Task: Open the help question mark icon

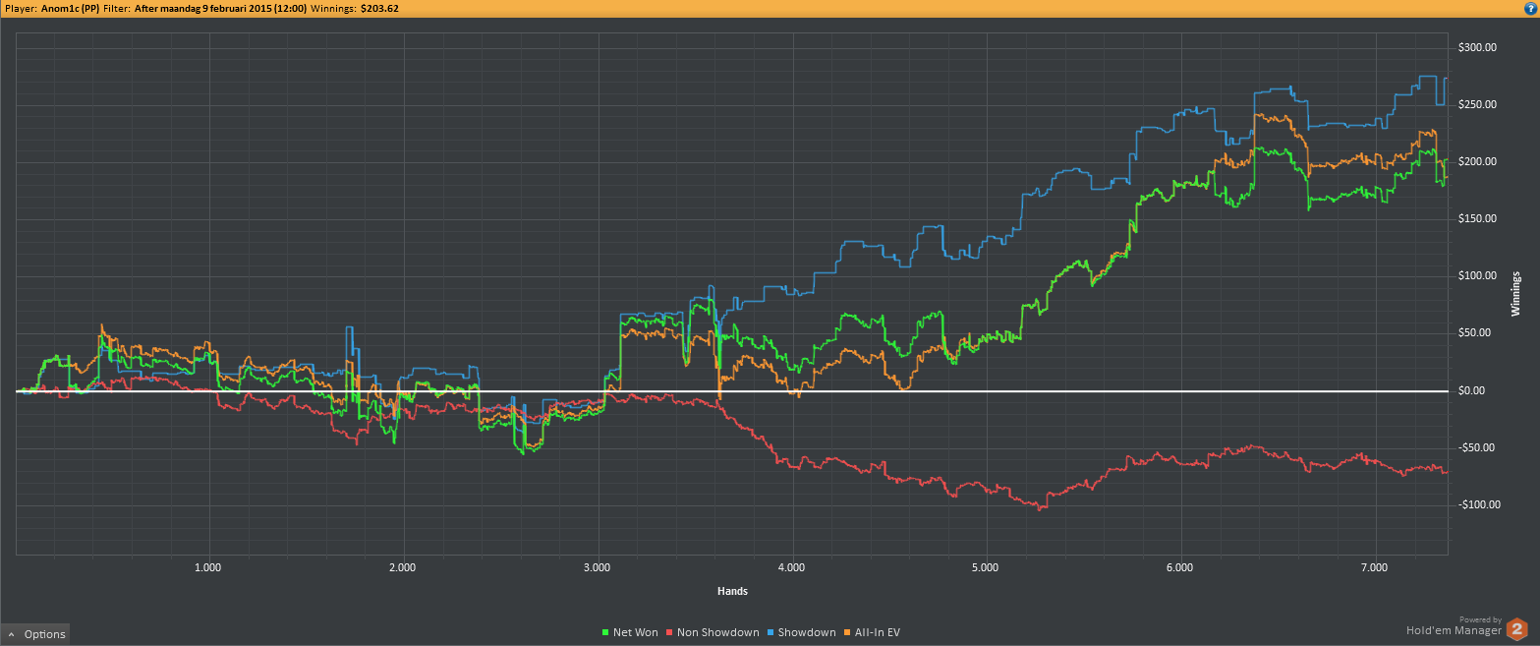Action: [1530, 8]
